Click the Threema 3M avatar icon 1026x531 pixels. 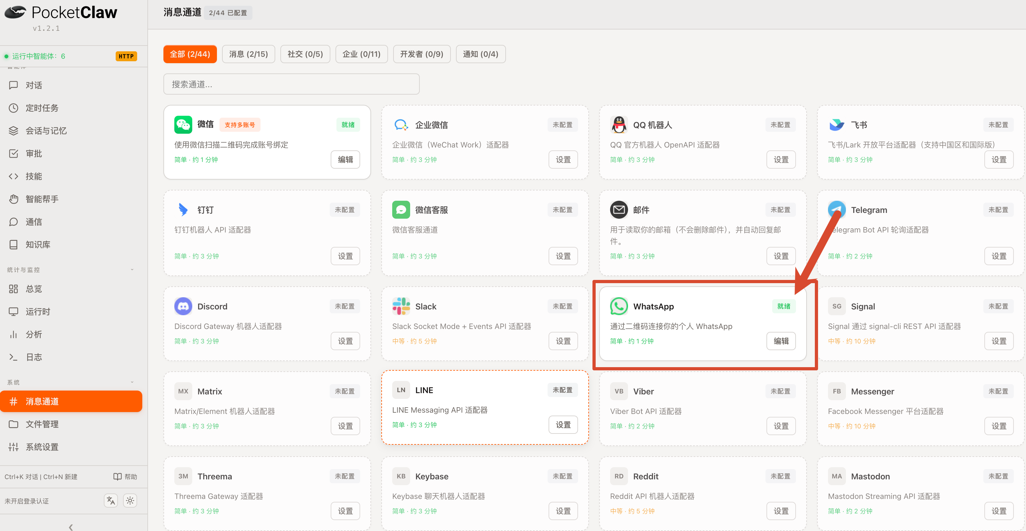click(183, 476)
